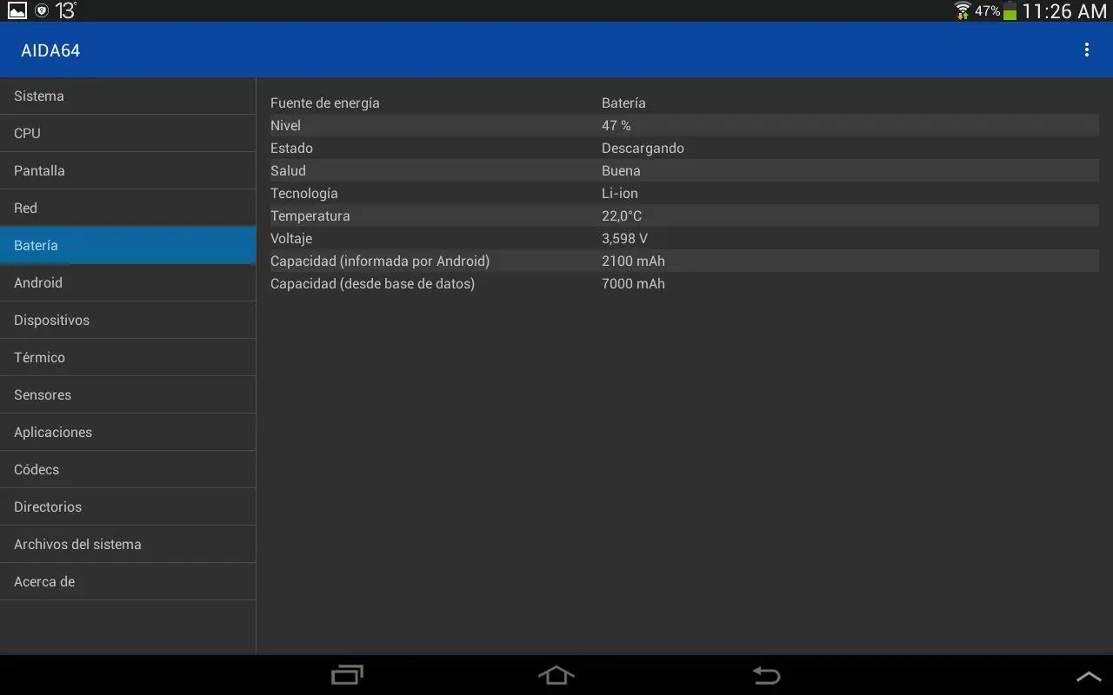The width and height of the screenshot is (1113, 695).
Task: Open the Pantalla section
Action: point(128,171)
